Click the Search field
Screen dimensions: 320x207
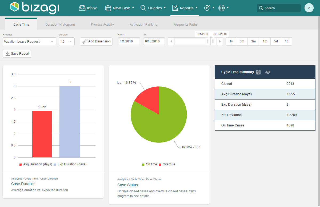tap(279, 8)
